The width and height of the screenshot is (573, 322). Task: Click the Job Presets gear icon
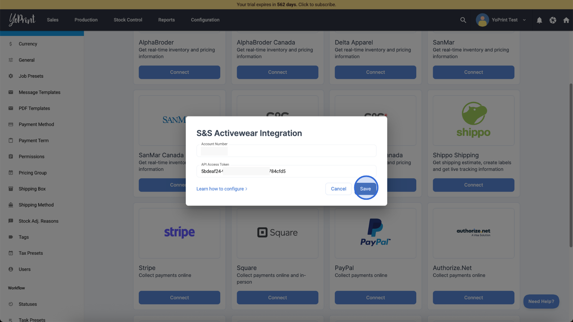pos(11,76)
